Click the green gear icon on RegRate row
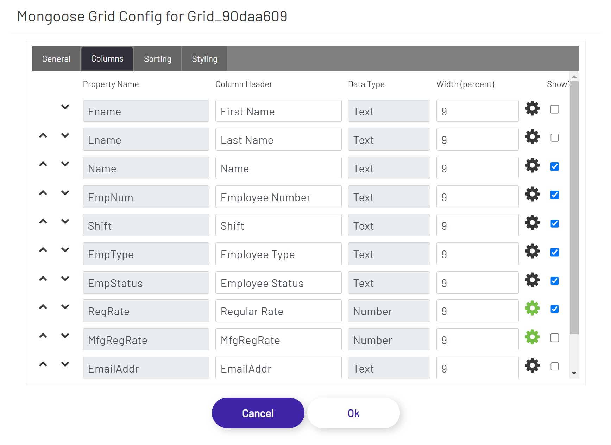This screenshot has height=445, width=611. pos(532,308)
